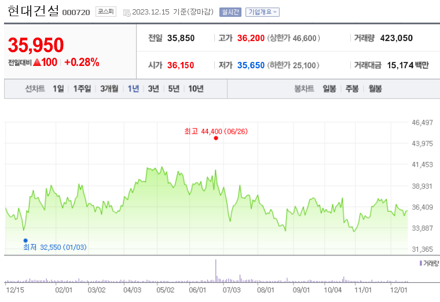Click the 전일 value 35,850
This screenshot has height=302, width=440.
[181, 38]
